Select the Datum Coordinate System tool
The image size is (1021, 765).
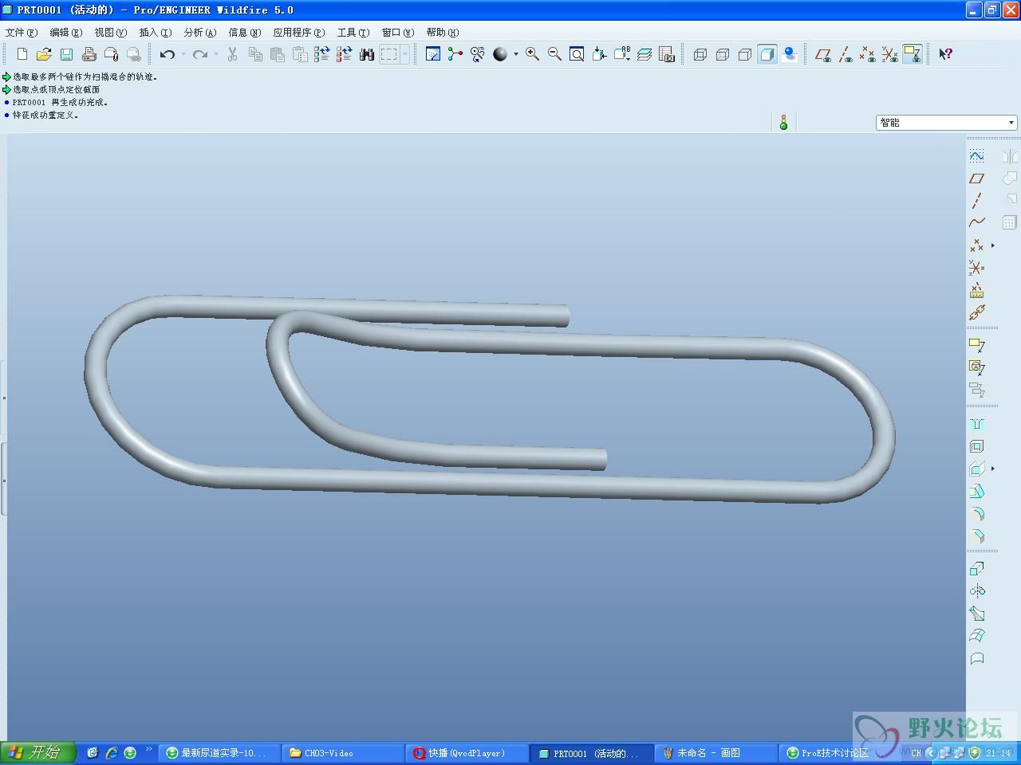977,268
